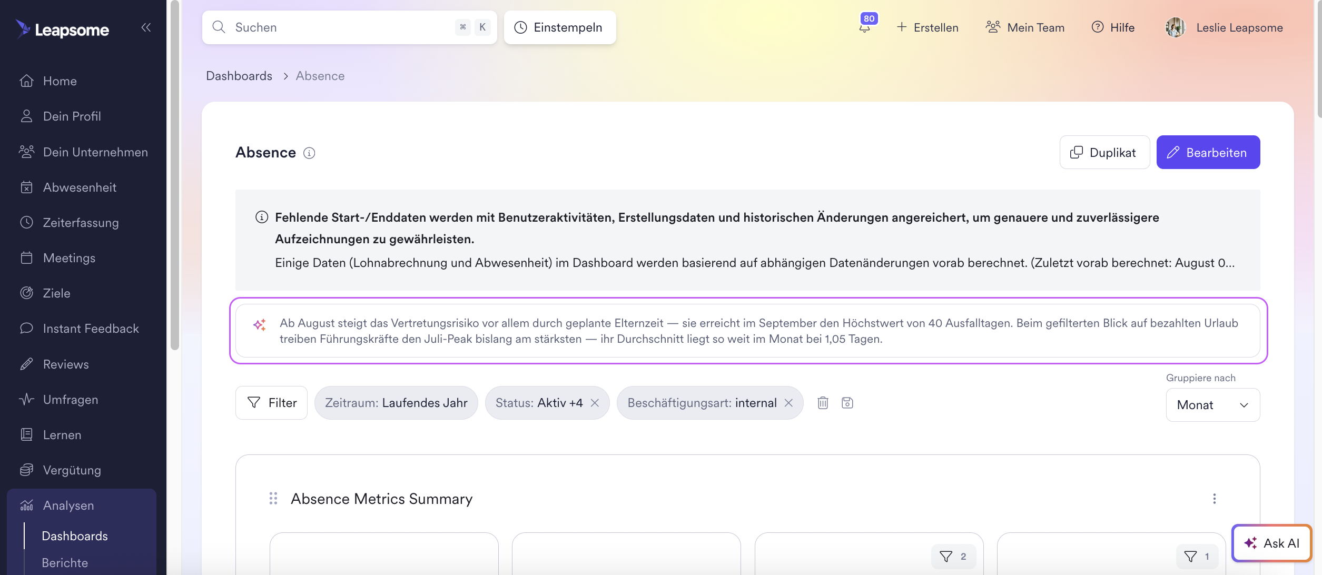Click the sidebar scrollbar

(175, 175)
